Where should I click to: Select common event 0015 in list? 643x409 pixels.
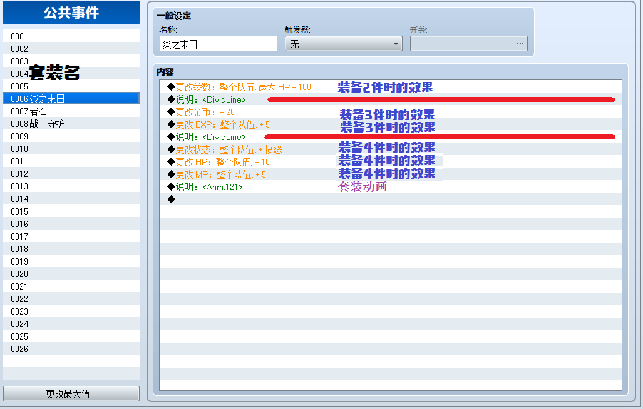tap(71, 211)
